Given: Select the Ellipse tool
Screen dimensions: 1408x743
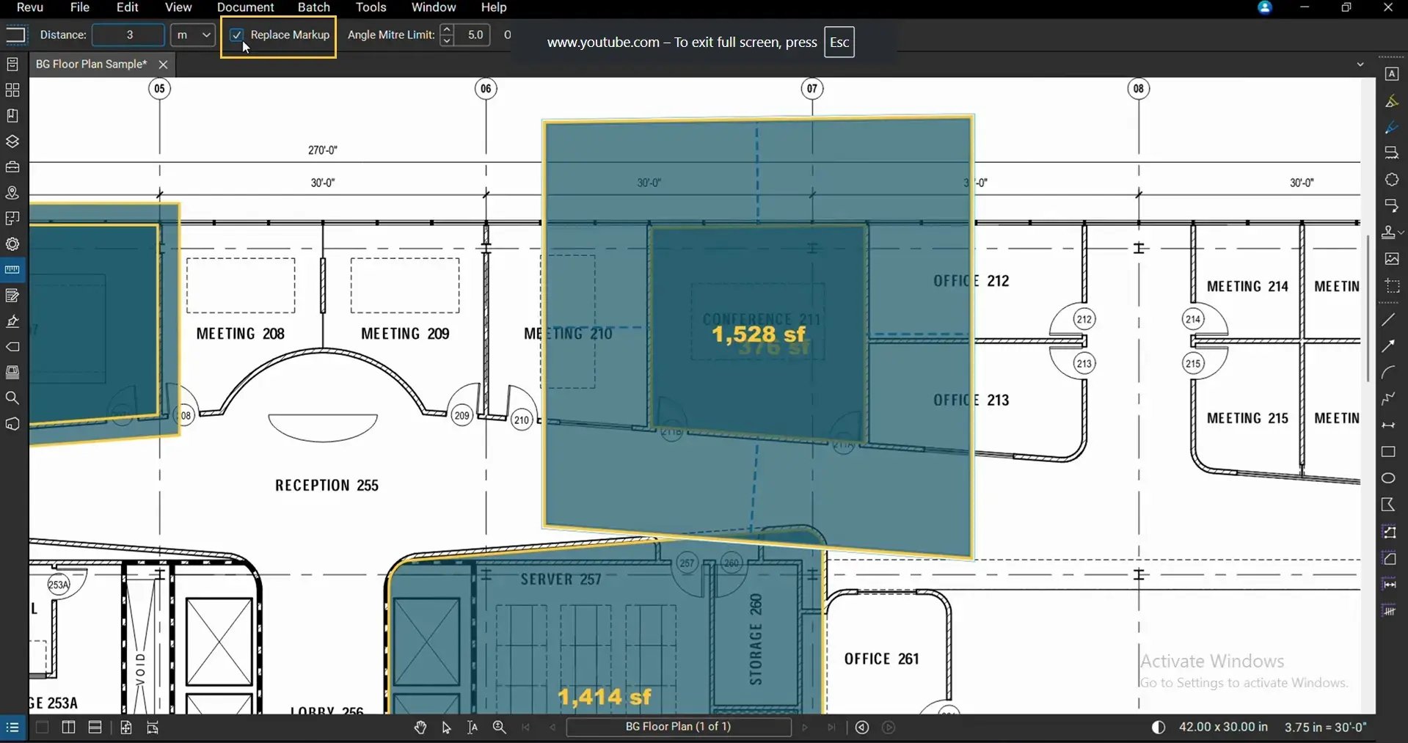Looking at the screenshot, I should click(1388, 478).
